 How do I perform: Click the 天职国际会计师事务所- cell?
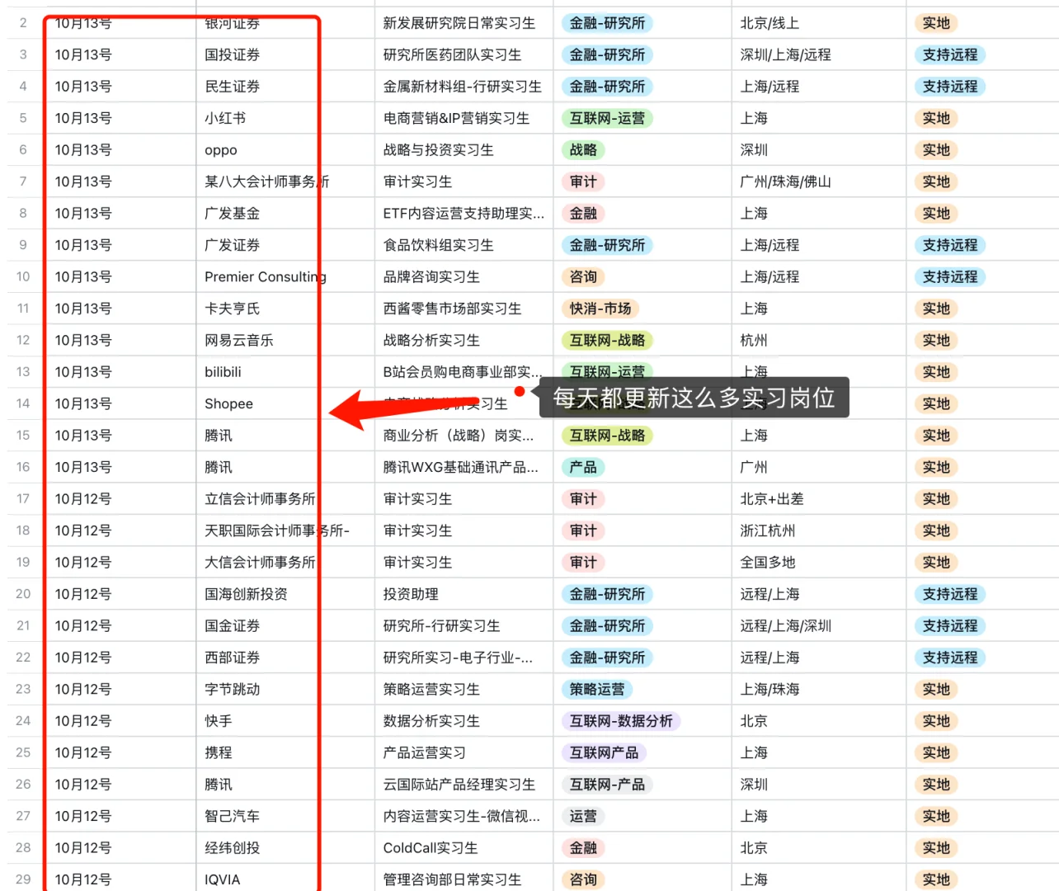tap(285, 531)
